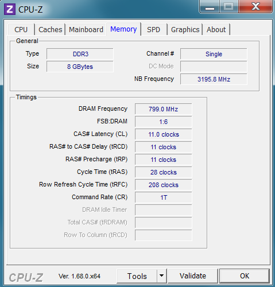This screenshot has height=287, width=275.
Task: Click the RAS# to CAS# Delay (tRCD) label
Action: 88,146
